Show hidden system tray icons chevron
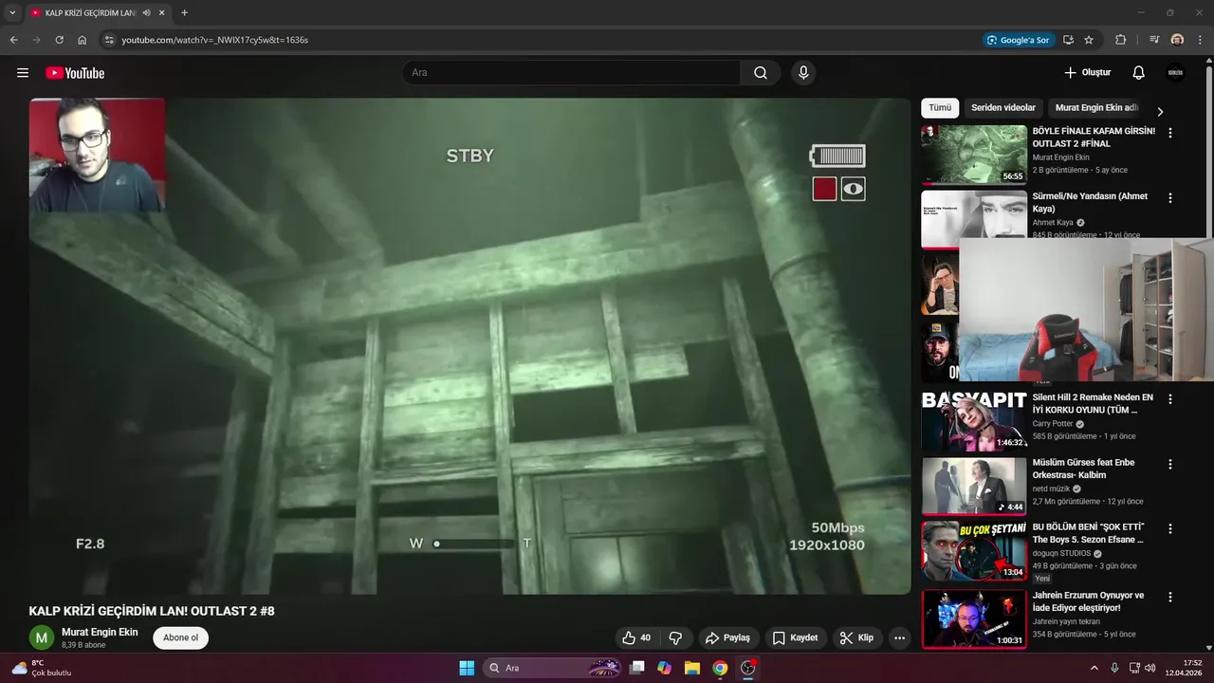This screenshot has height=683, width=1214. [1094, 668]
